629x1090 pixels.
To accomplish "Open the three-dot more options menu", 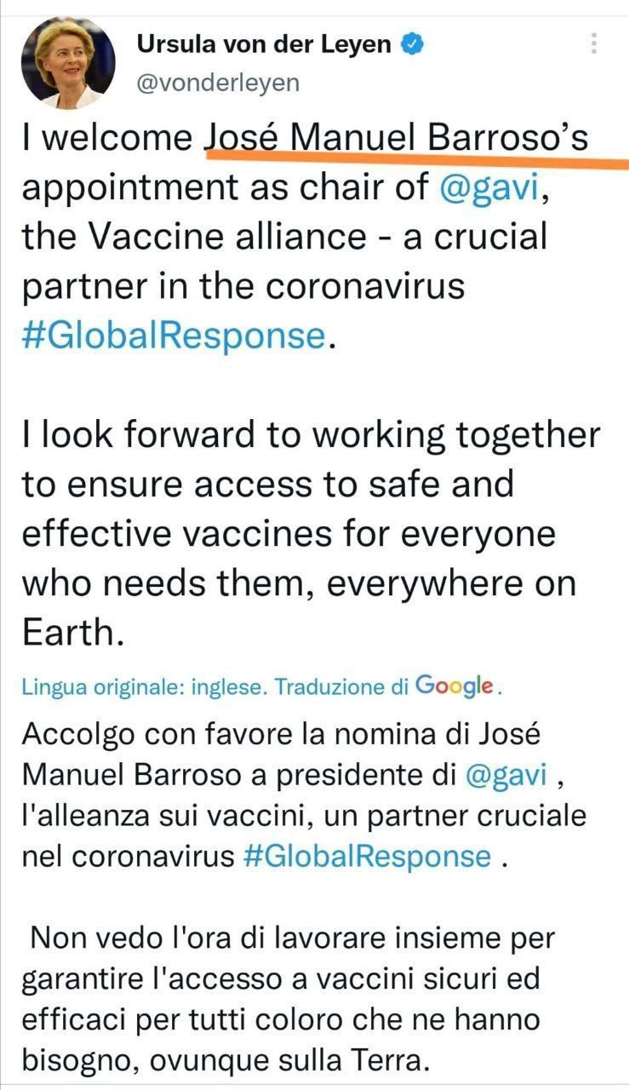I will pyautogui.click(x=594, y=44).
